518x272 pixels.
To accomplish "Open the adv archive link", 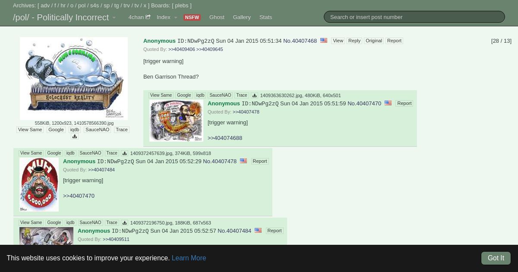I will click(x=45, y=6).
